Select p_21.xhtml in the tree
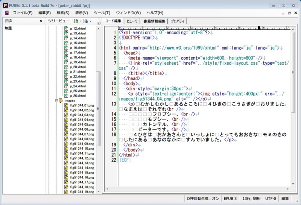 tap(78, 71)
